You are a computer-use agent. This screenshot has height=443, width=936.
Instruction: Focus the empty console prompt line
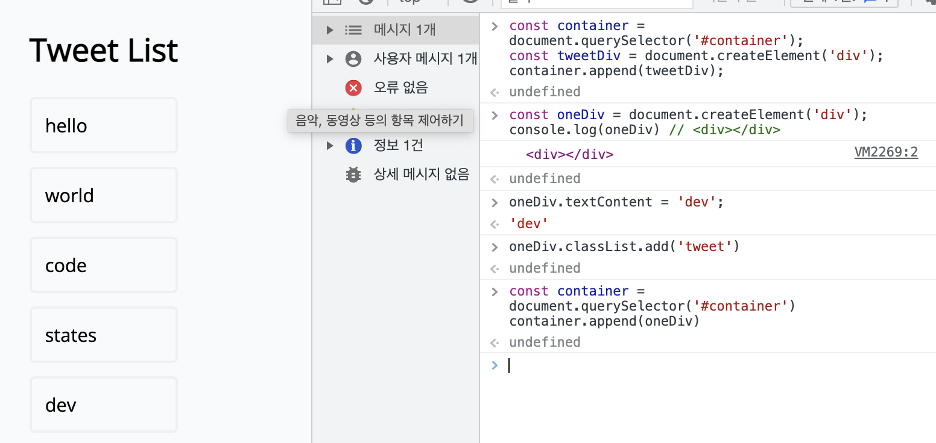pyautogui.click(x=663, y=365)
